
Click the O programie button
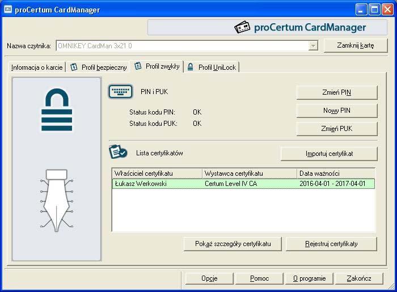point(309,278)
